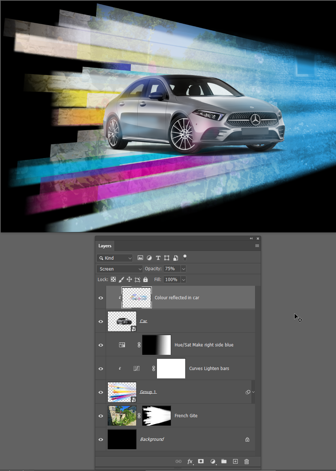Image resolution: width=336 pixels, height=471 pixels.
Task: Switch to the Layers tab
Action: tap(105, 246)
